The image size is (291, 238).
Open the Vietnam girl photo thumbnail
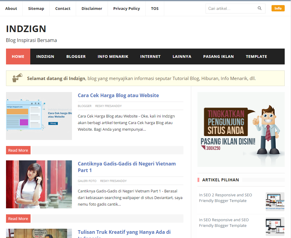pyautogui.click(x=39, y=184)
